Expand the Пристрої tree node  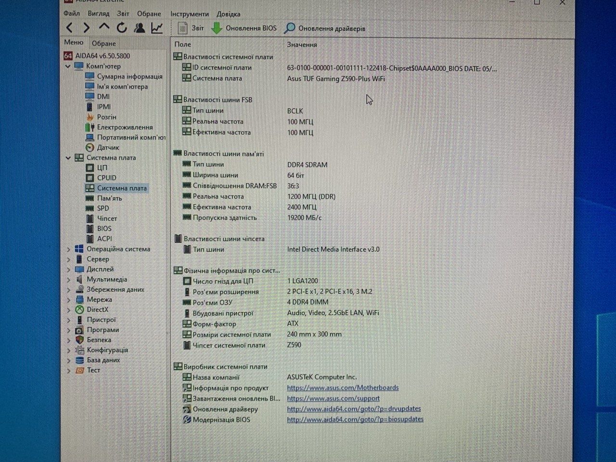click(x=68, y=320)
